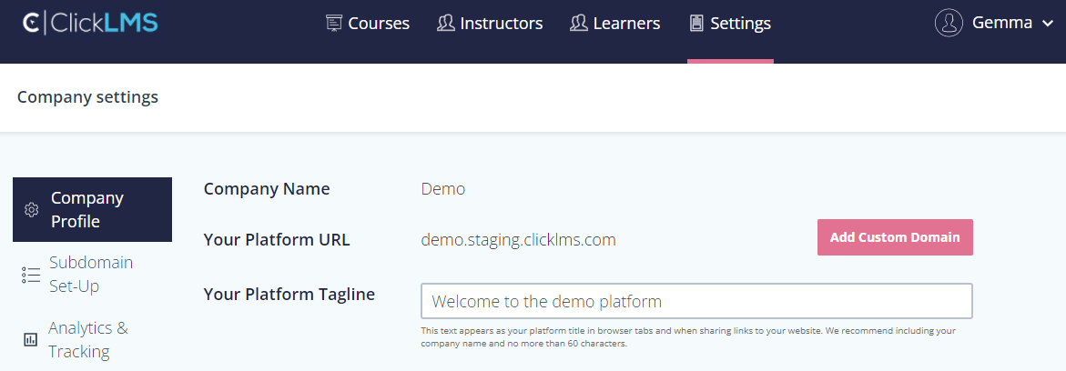Click the Company Profile gear icon
The image size is (1066, 371).
[31, 210]
